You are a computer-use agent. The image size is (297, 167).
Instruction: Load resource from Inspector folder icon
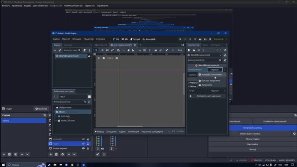pos(194,50)
